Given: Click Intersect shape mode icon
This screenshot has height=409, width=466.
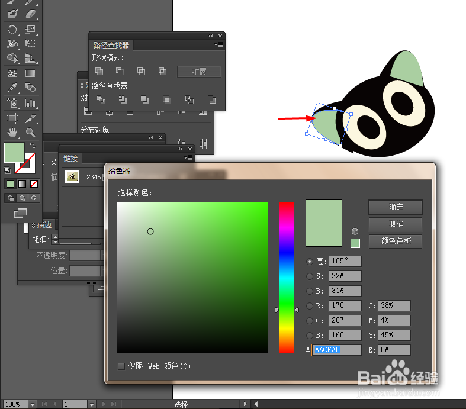Looking at the screenshot, I should coord(141,71).
